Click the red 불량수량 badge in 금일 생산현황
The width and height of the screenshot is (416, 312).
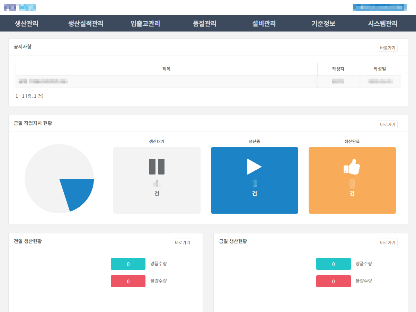333,281
